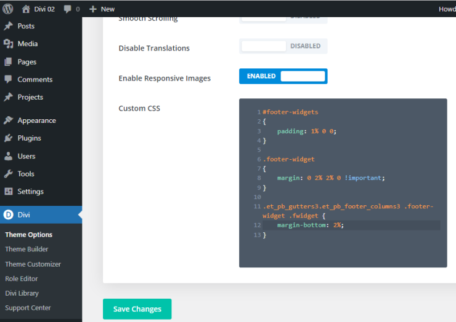Screen dimensions: 456x322
Task: Click the Settings sliders icon
Action: coord(9,192)
